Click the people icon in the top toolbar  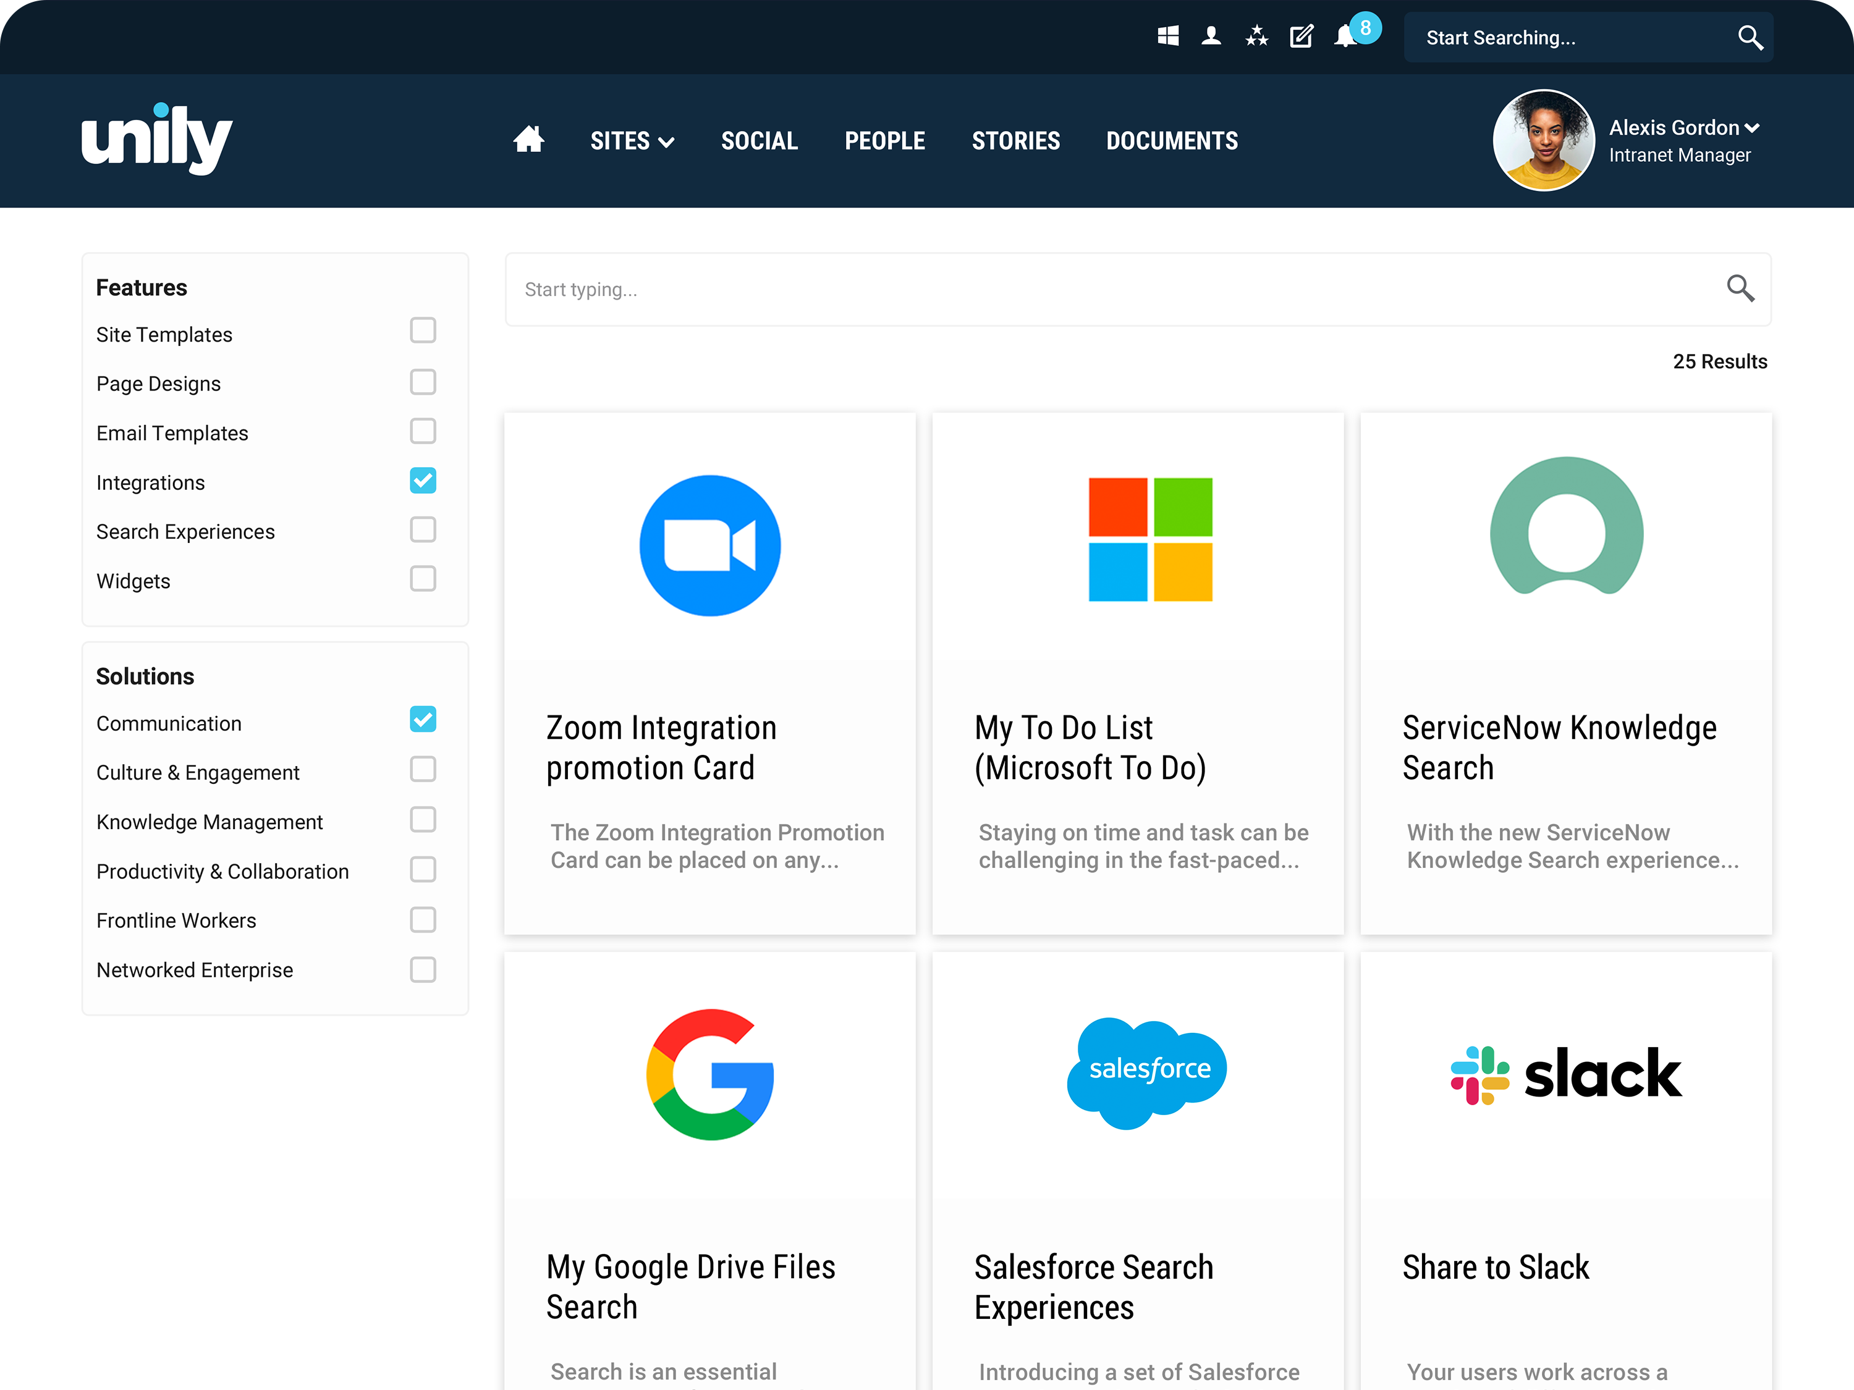tap(1211, 36)
